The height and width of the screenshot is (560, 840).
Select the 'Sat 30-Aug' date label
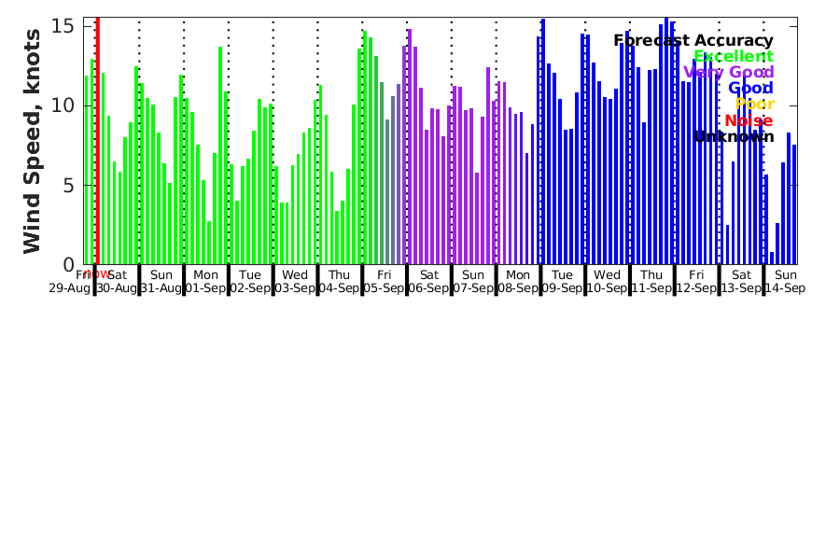click(118, 281)
